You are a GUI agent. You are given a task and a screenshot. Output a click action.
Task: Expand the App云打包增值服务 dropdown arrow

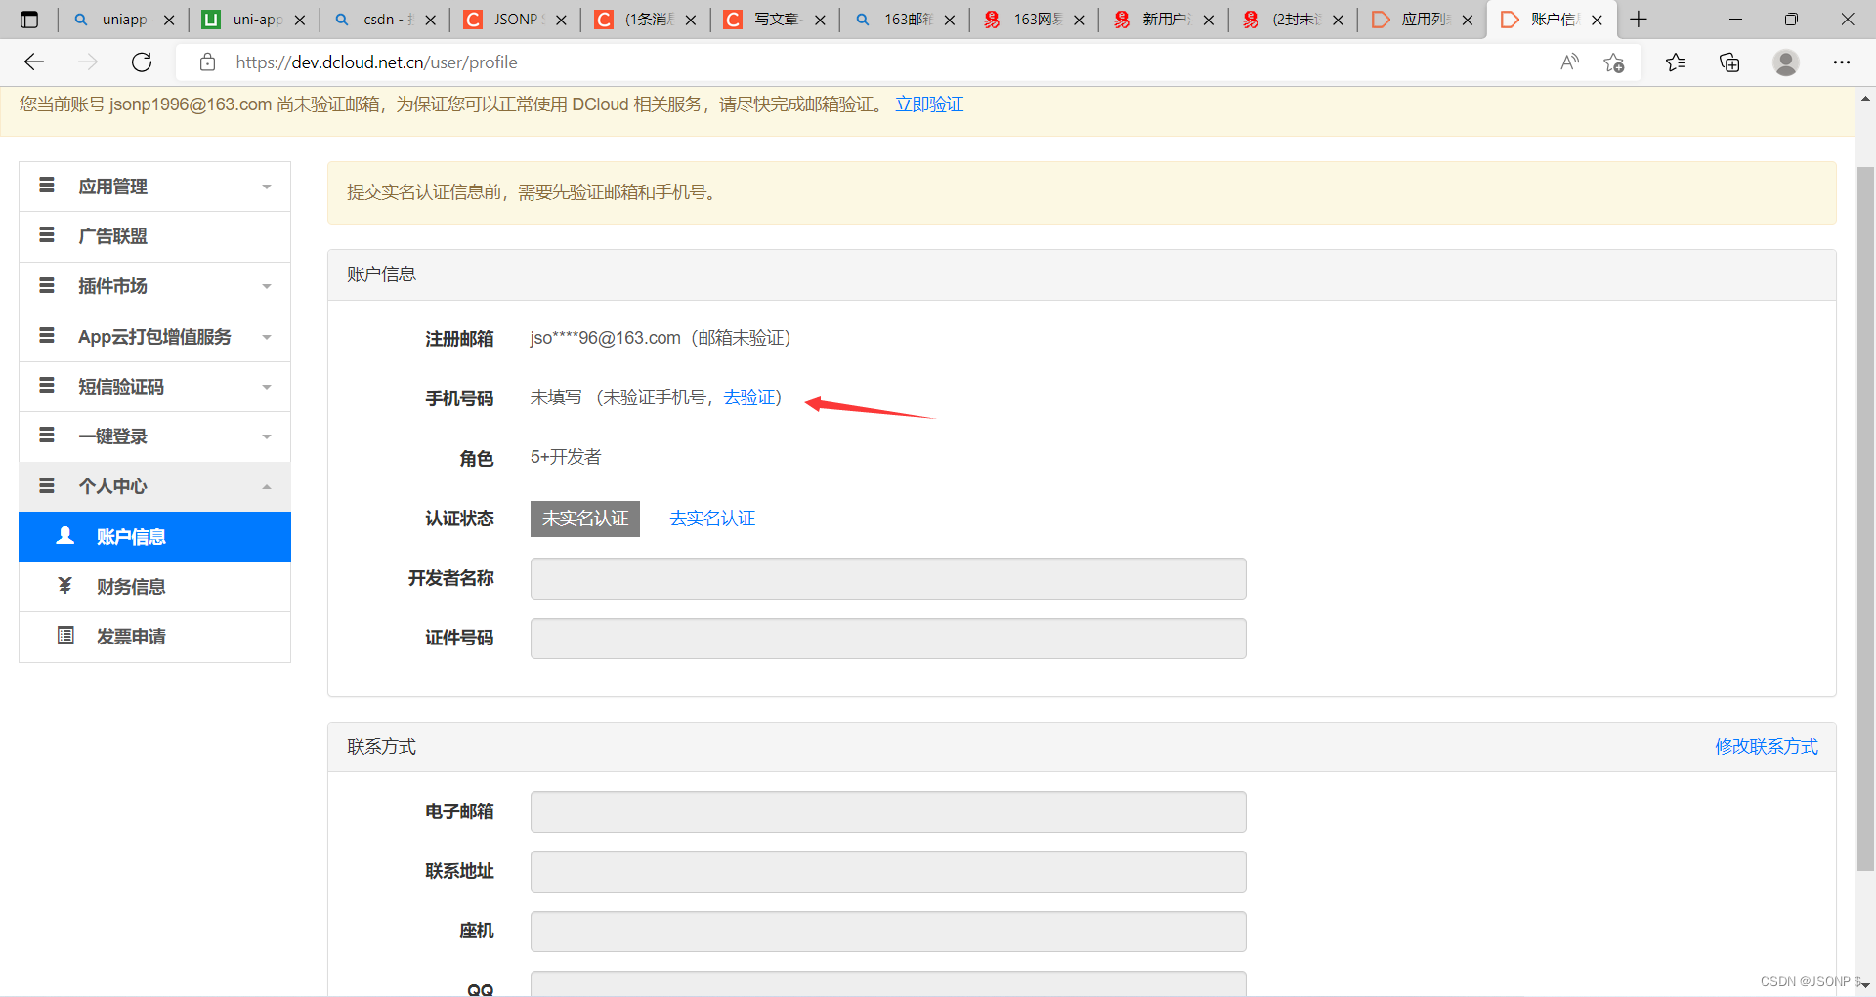pyautogui.click(x=267, y=338)
